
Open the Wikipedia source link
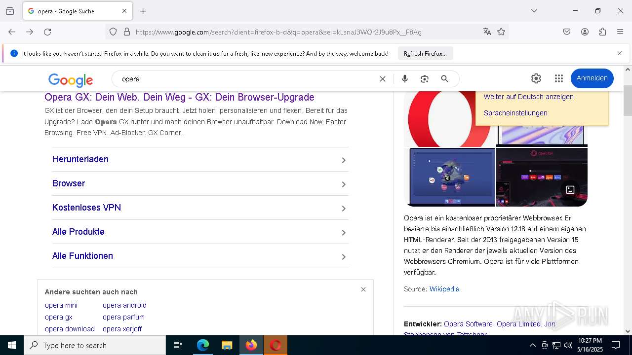[x=444, y=289]
